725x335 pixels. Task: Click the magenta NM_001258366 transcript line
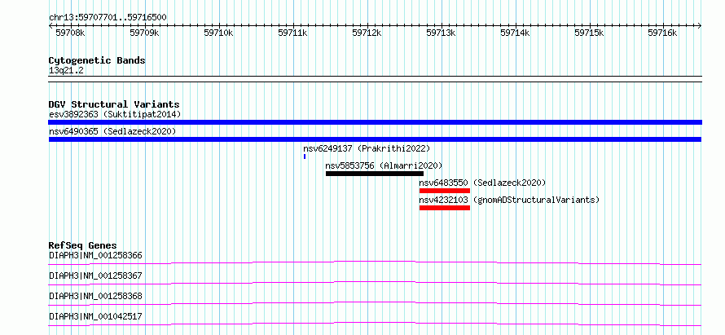click(375, 262)
